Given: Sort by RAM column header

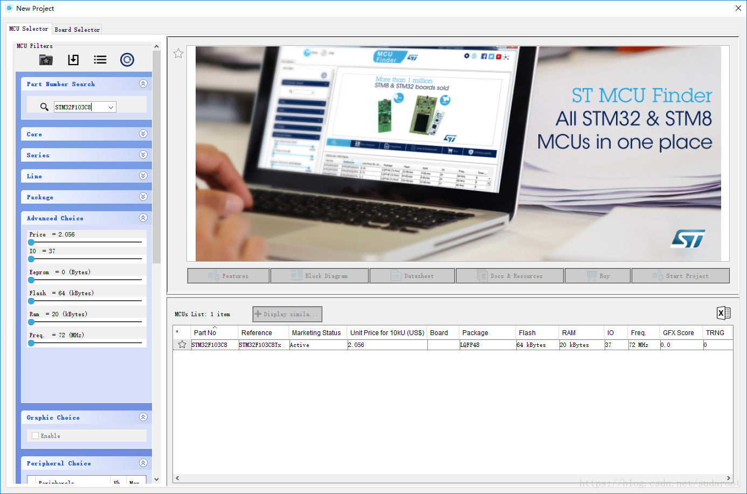Looking at the screenshot, I should 582,333.
